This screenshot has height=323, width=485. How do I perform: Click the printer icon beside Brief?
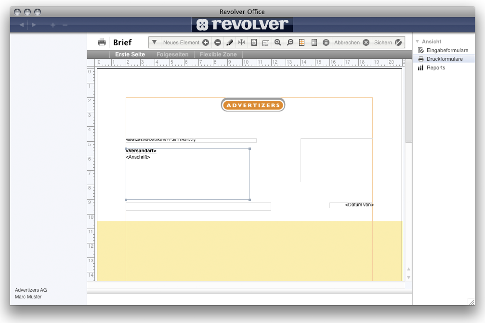[x=102, y=42]
